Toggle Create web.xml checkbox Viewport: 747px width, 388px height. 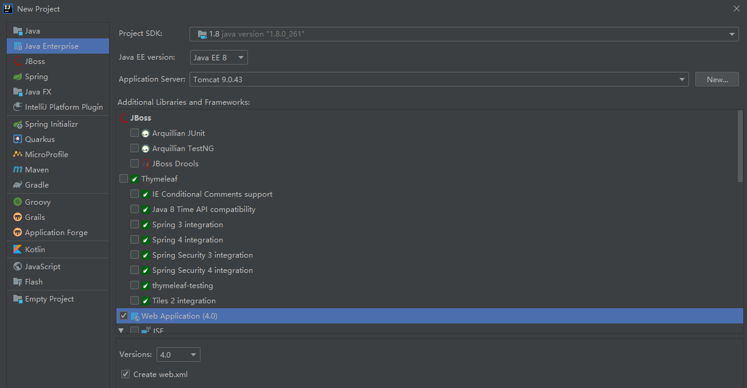pos(126,374)
